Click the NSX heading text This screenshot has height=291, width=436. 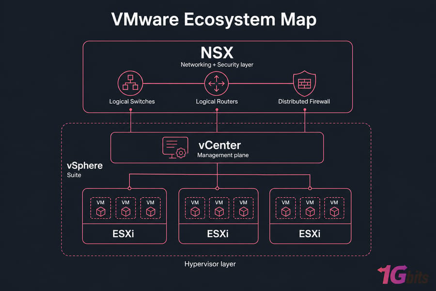point(217,53)
